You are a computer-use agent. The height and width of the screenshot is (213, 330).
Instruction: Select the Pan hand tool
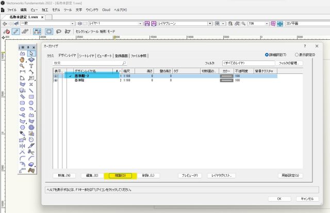click(x=22, y=59)
